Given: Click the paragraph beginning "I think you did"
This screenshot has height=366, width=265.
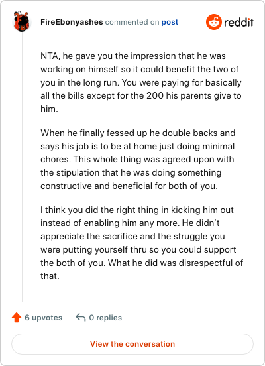Looking at the screenshot, I should pyautogui.click(x=142, y=243).
